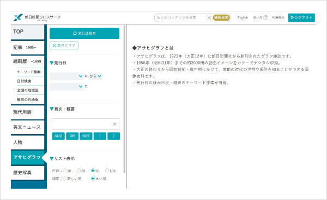The image size is (327, 200).
Task: Clear the top search box with the X icon
Action: pyautogui.click(x=209, y=18)
